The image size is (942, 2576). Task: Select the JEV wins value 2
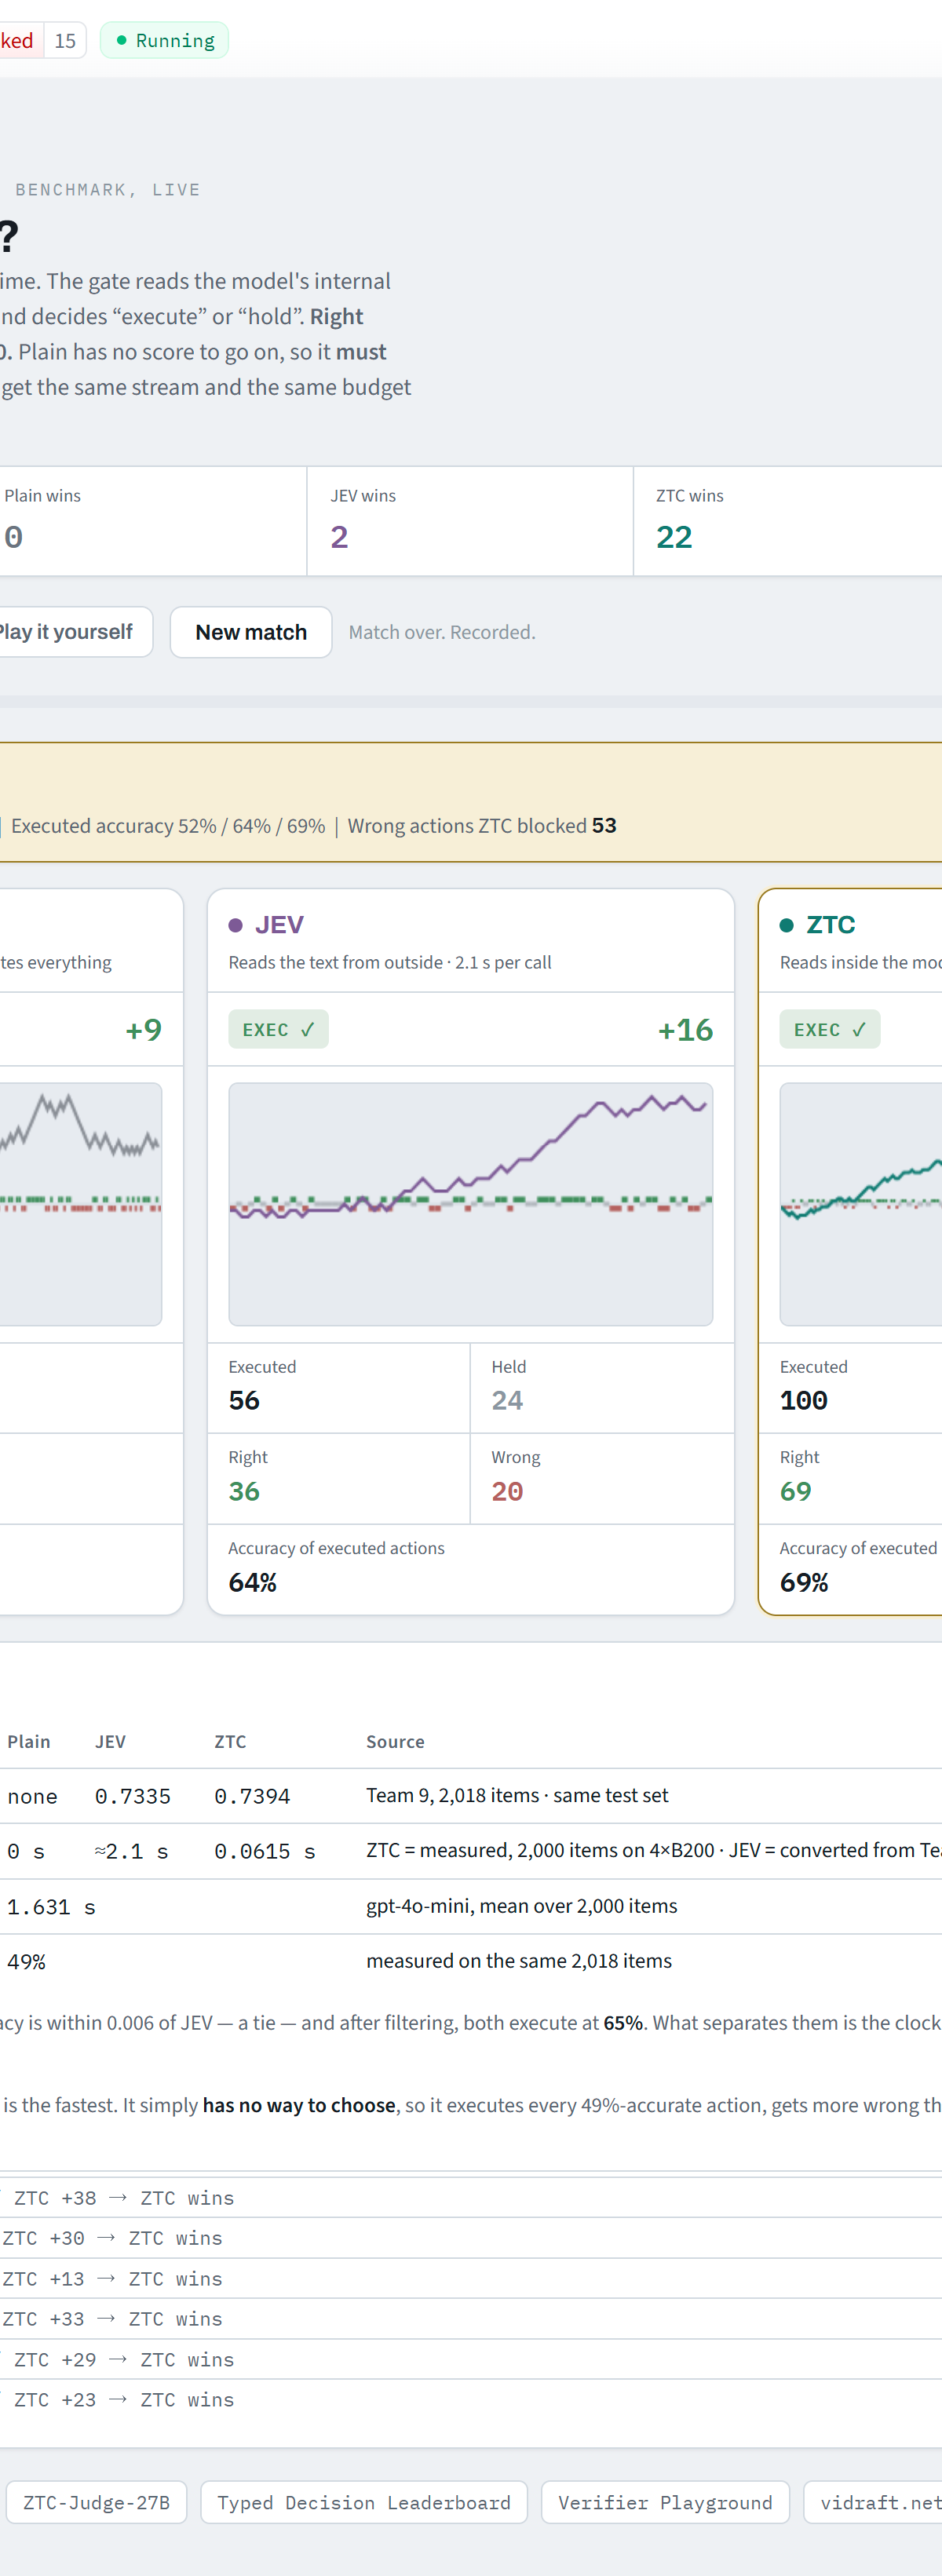click(339, 537)
